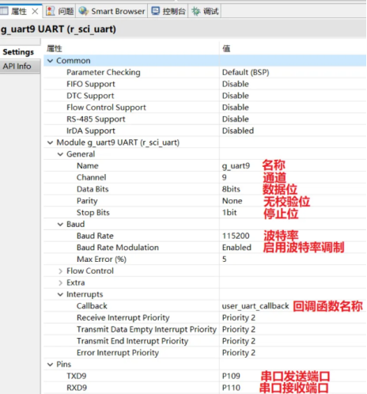Collapse the Common section

[x=50, y=61]
